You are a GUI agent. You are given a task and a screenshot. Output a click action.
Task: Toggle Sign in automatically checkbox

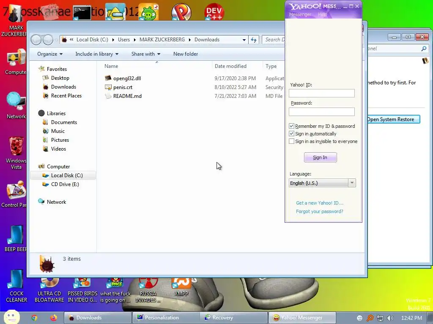click(x=291, y=134)
